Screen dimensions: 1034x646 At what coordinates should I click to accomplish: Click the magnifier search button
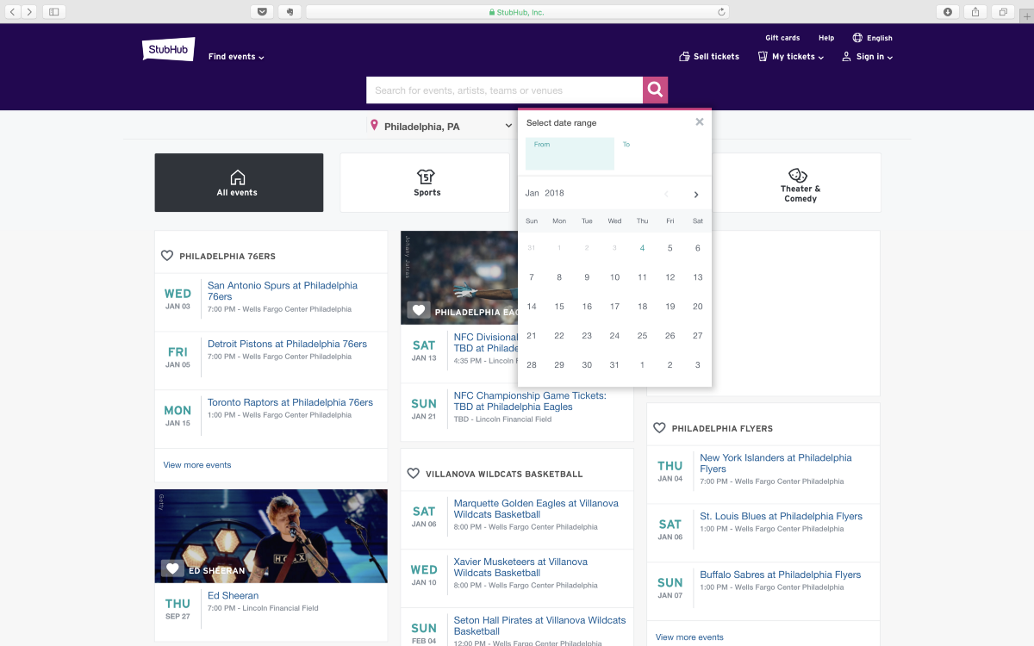(x=655, y=90)
